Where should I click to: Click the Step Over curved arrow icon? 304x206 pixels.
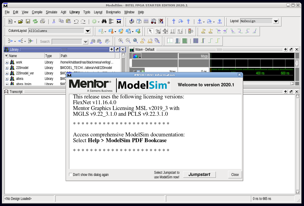[x=181, y=21]
